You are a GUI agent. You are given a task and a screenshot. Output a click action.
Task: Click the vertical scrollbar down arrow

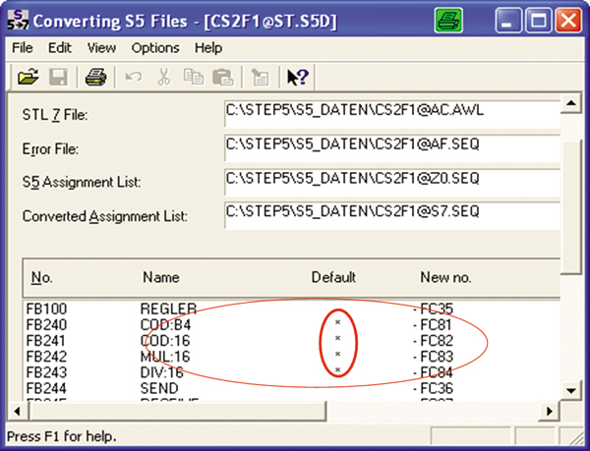coord(571,390)
